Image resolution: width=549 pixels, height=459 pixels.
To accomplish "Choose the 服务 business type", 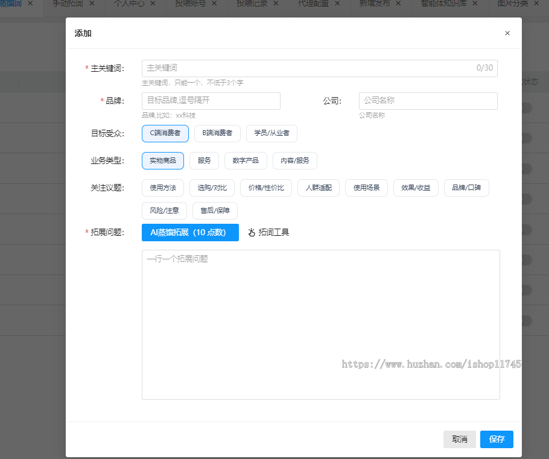I will (x=204, y=160).
